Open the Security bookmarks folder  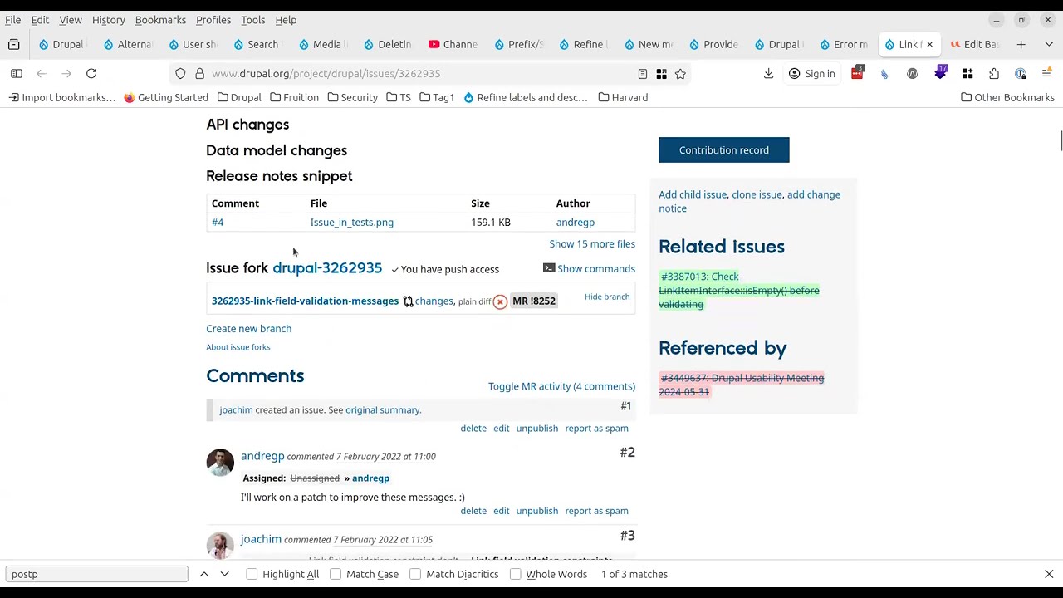tap(352, 97)
